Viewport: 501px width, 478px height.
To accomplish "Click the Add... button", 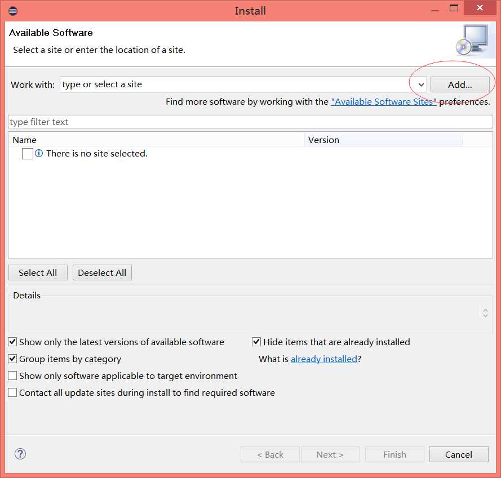I will click(x=460, y=84).
